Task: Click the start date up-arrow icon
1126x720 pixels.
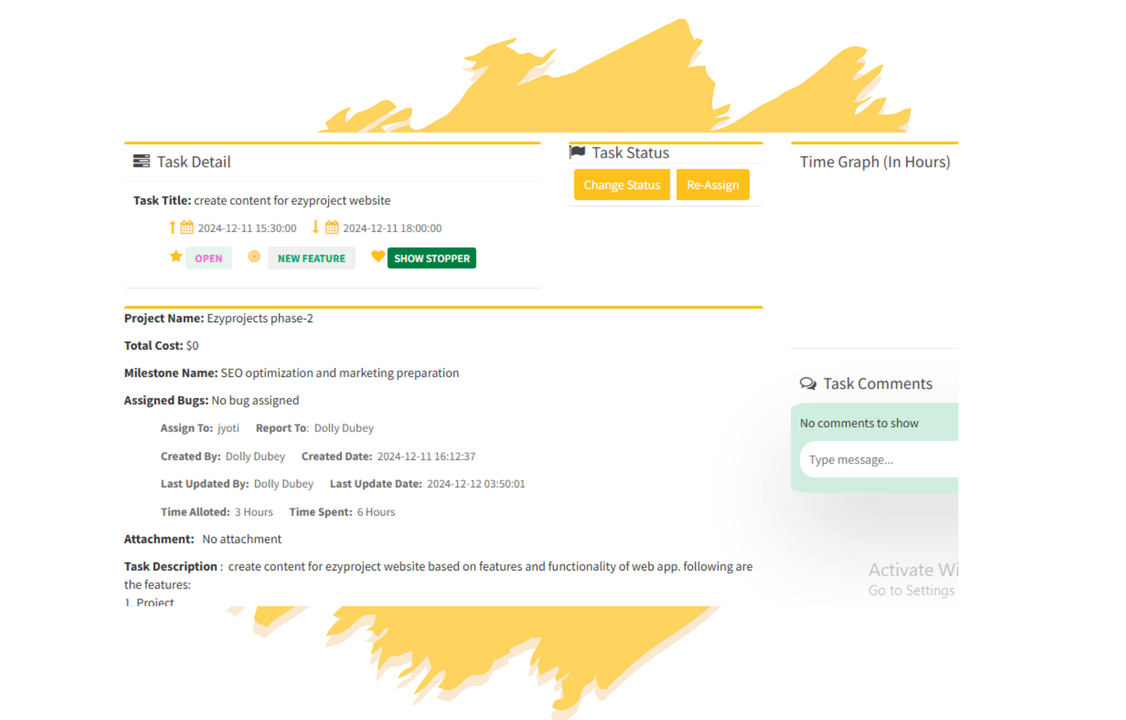Action: click(x=172, y=227)
